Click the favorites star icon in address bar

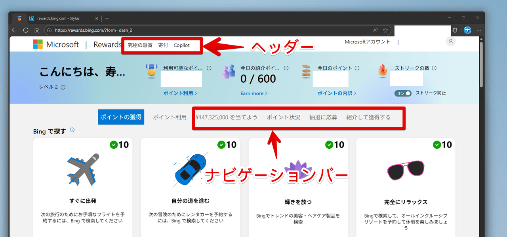[x=385, y=30]
